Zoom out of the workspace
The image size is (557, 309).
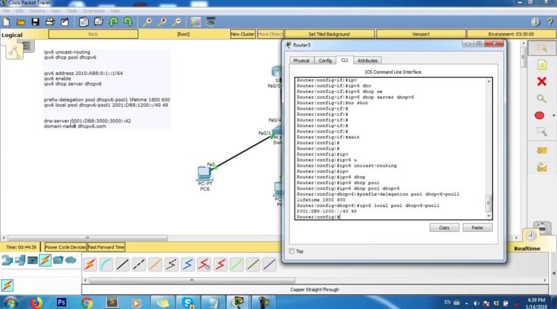pos(176,22)
